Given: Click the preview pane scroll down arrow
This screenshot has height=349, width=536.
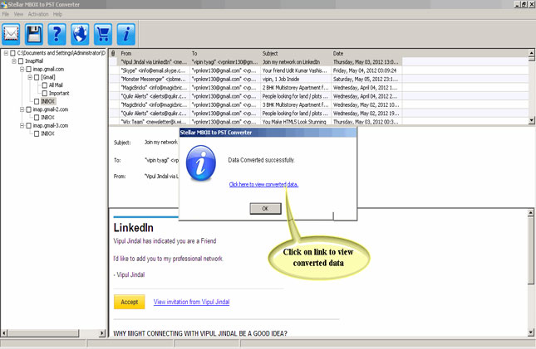Looking at the screenshot, I should (x=530, y=332).
